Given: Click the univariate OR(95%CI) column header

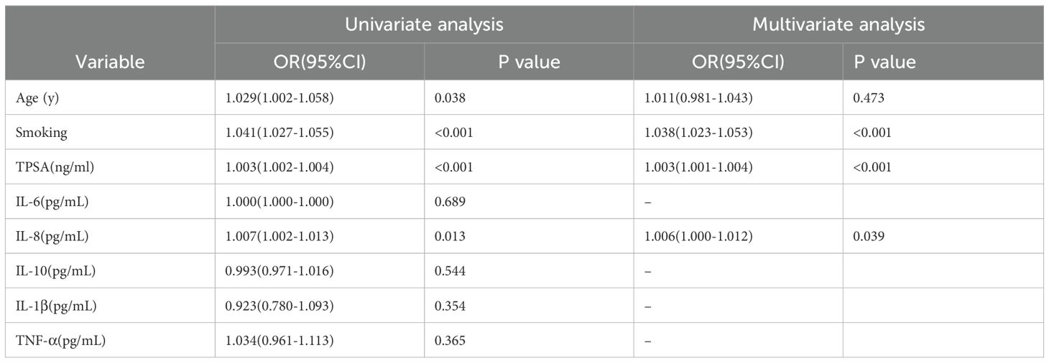Looking at the screenshot, I should click(319, 62).
